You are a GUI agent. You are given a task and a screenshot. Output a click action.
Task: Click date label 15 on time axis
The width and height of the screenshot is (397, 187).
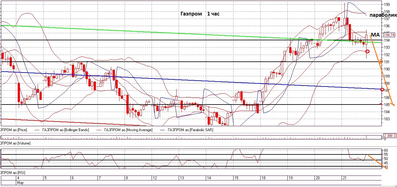click(x=236, y=178)
